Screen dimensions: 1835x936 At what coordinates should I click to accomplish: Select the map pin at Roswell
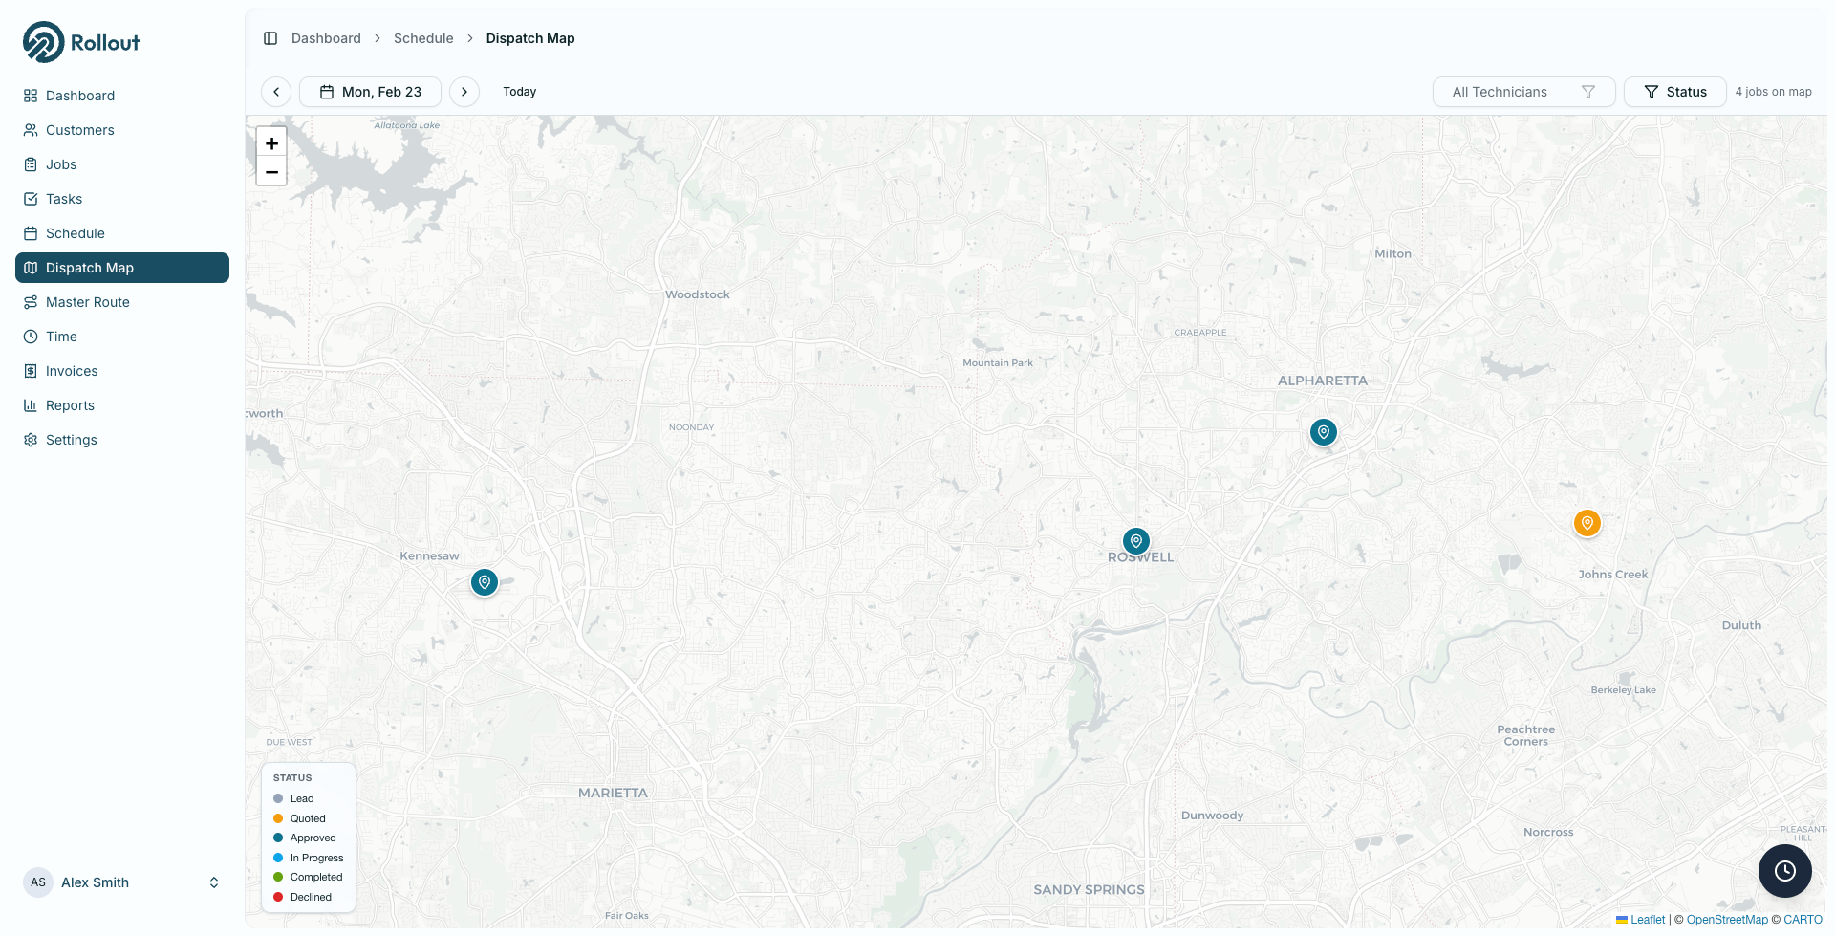coord(1135,541)
